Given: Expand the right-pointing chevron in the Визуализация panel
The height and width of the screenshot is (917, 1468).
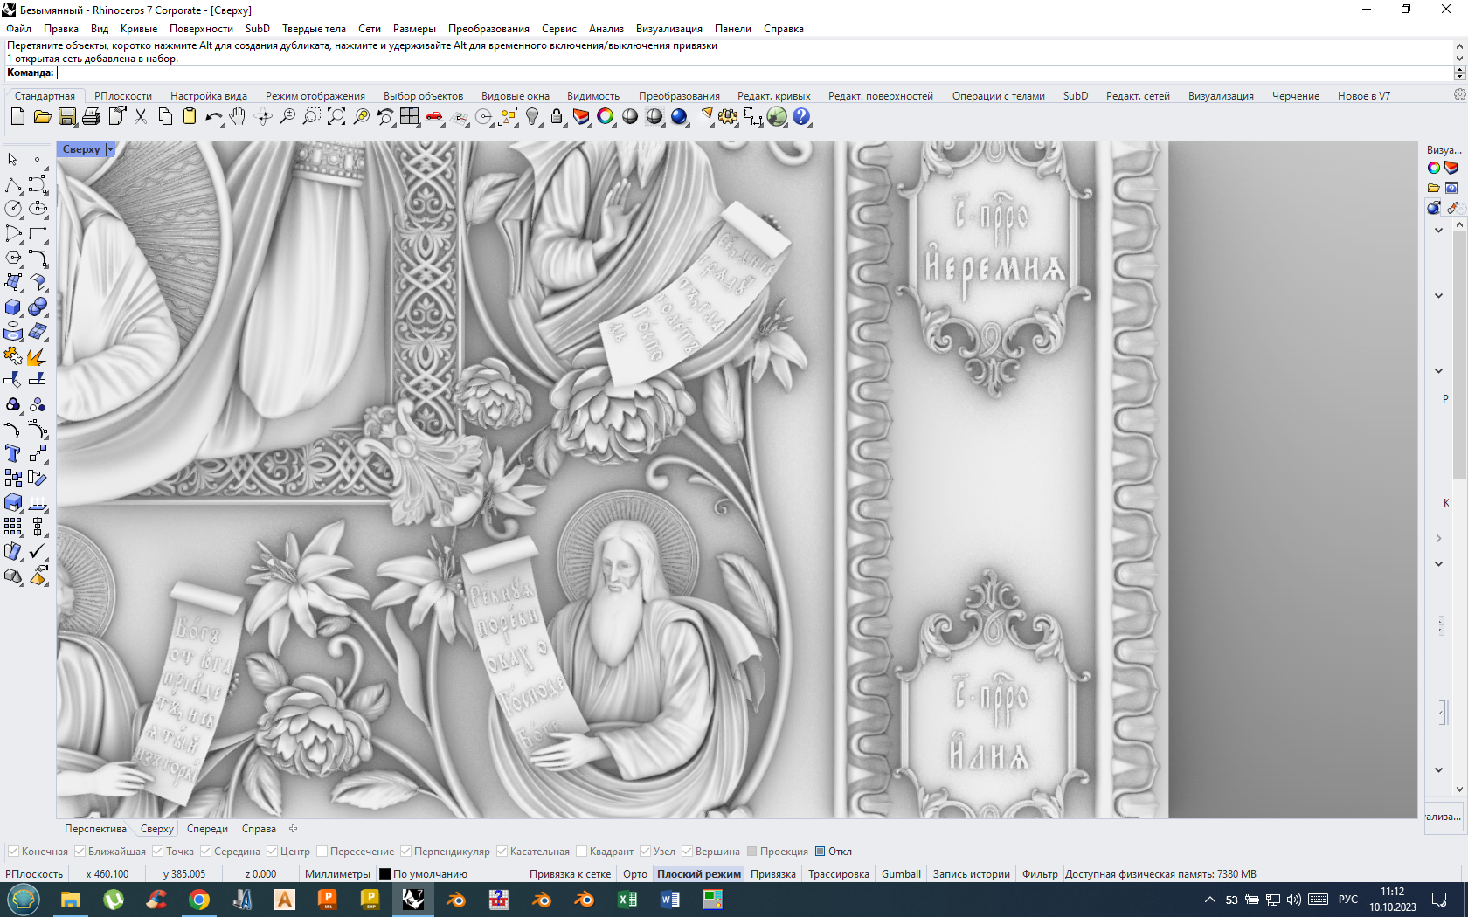Looking at the screenshot, I should pos(1438,539).
